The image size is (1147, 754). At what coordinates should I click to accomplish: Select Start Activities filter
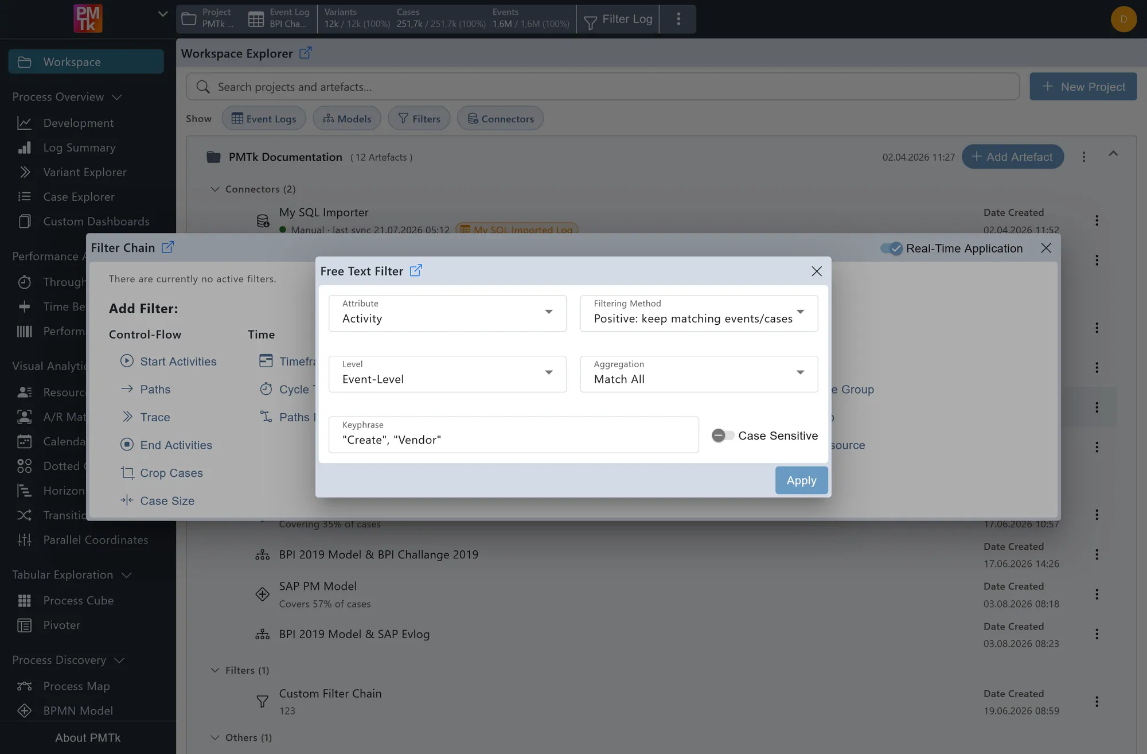pos(168,361)
